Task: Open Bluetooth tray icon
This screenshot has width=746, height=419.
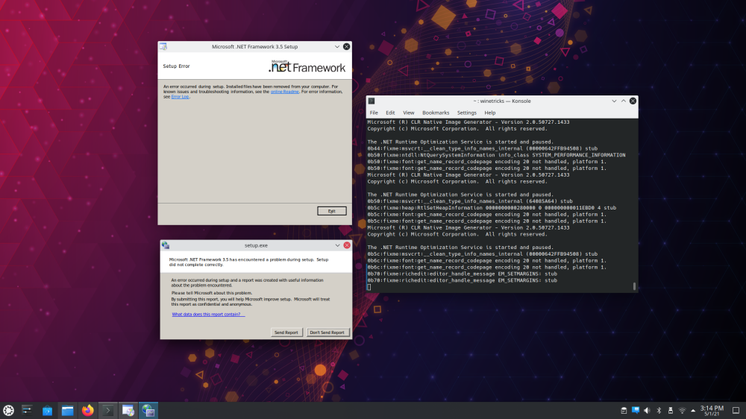Action: (x=659, y=410)
